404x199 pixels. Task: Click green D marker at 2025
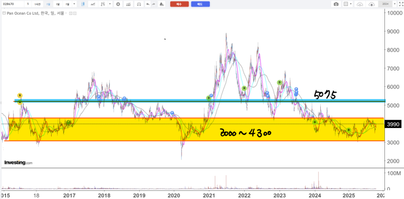coord(349,130)
